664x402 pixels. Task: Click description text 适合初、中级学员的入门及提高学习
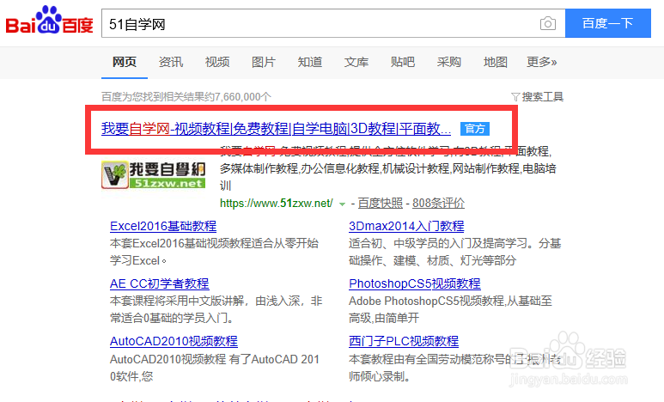(438, 244)
